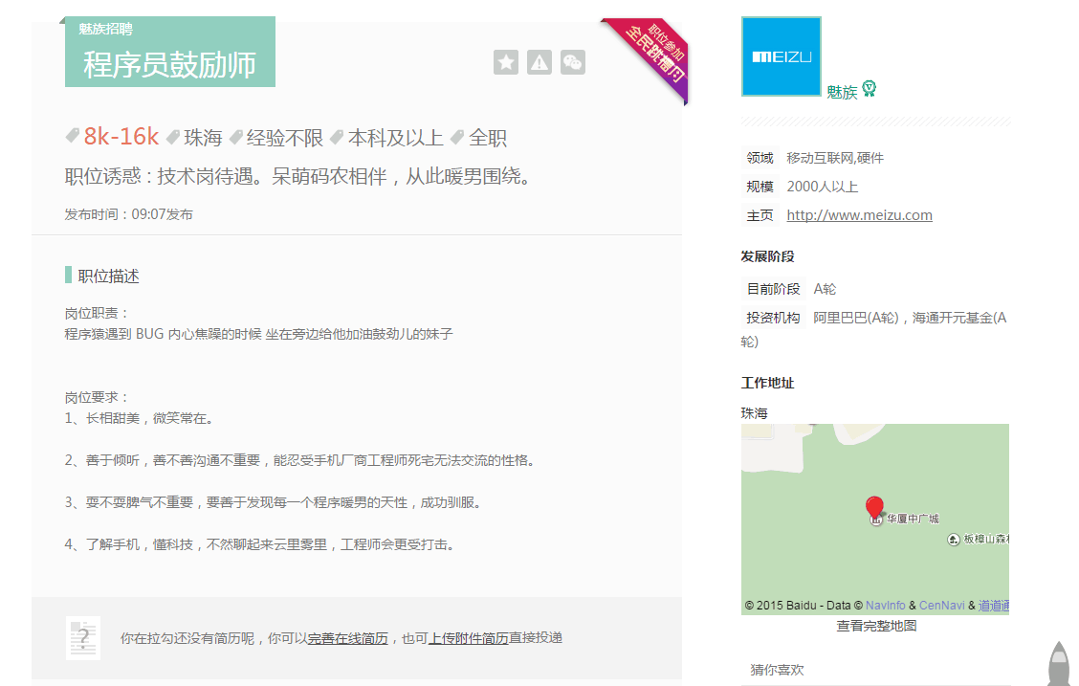
Task: Click the rocket back-to-top icon
Action: (1059, 663)
